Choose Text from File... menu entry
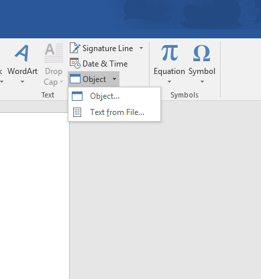The image size is (261, 279). coord(114,112)
